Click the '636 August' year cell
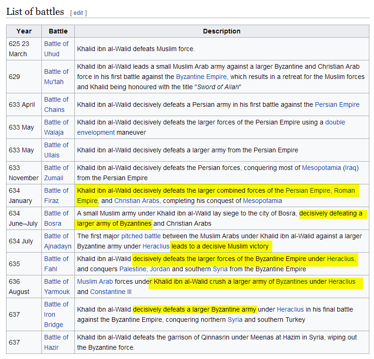The height and width of the screenshot is (359, 374). pyautogui.click(x=24, y=287)
